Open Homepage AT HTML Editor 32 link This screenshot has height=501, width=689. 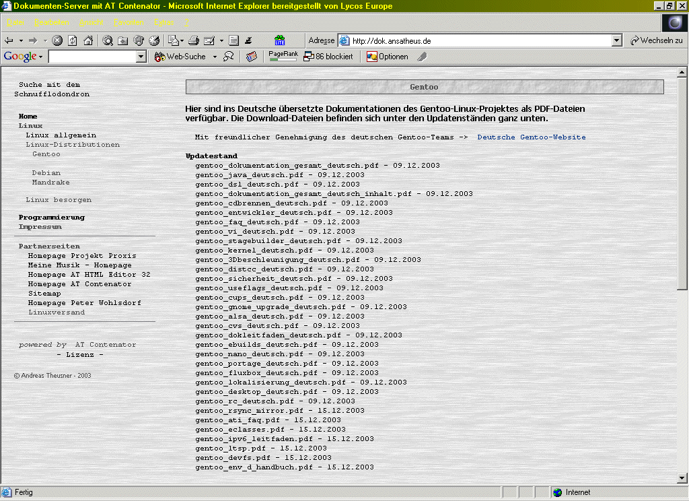tap(89, 275)
